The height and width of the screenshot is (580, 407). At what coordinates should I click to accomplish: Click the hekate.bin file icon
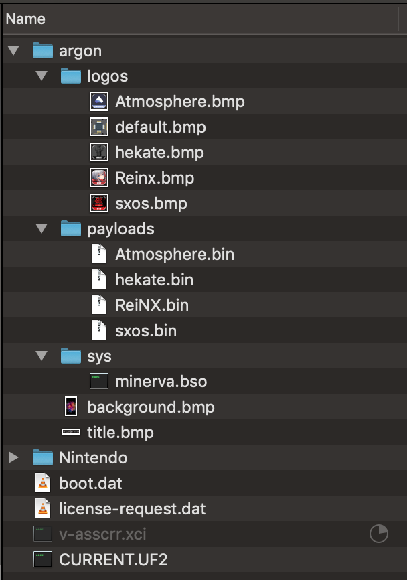[99, 279]
